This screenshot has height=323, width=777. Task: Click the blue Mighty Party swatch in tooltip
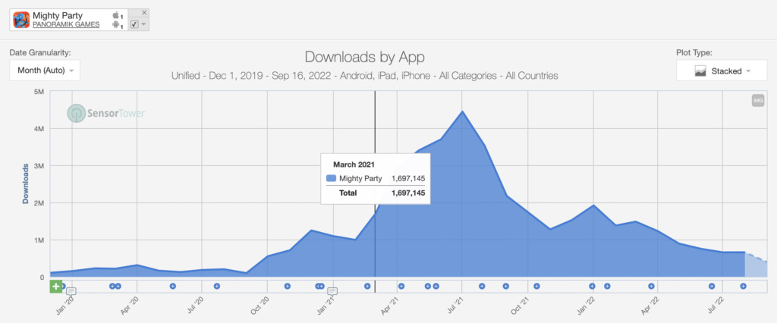tap(331, 178)
